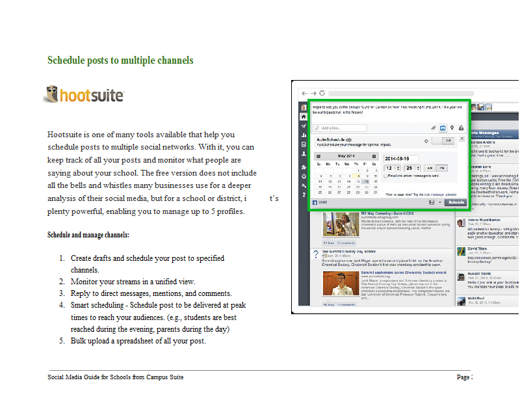Click the browser forward arrow
Viewport: 520px width, 402px height.
coord(313,93)
